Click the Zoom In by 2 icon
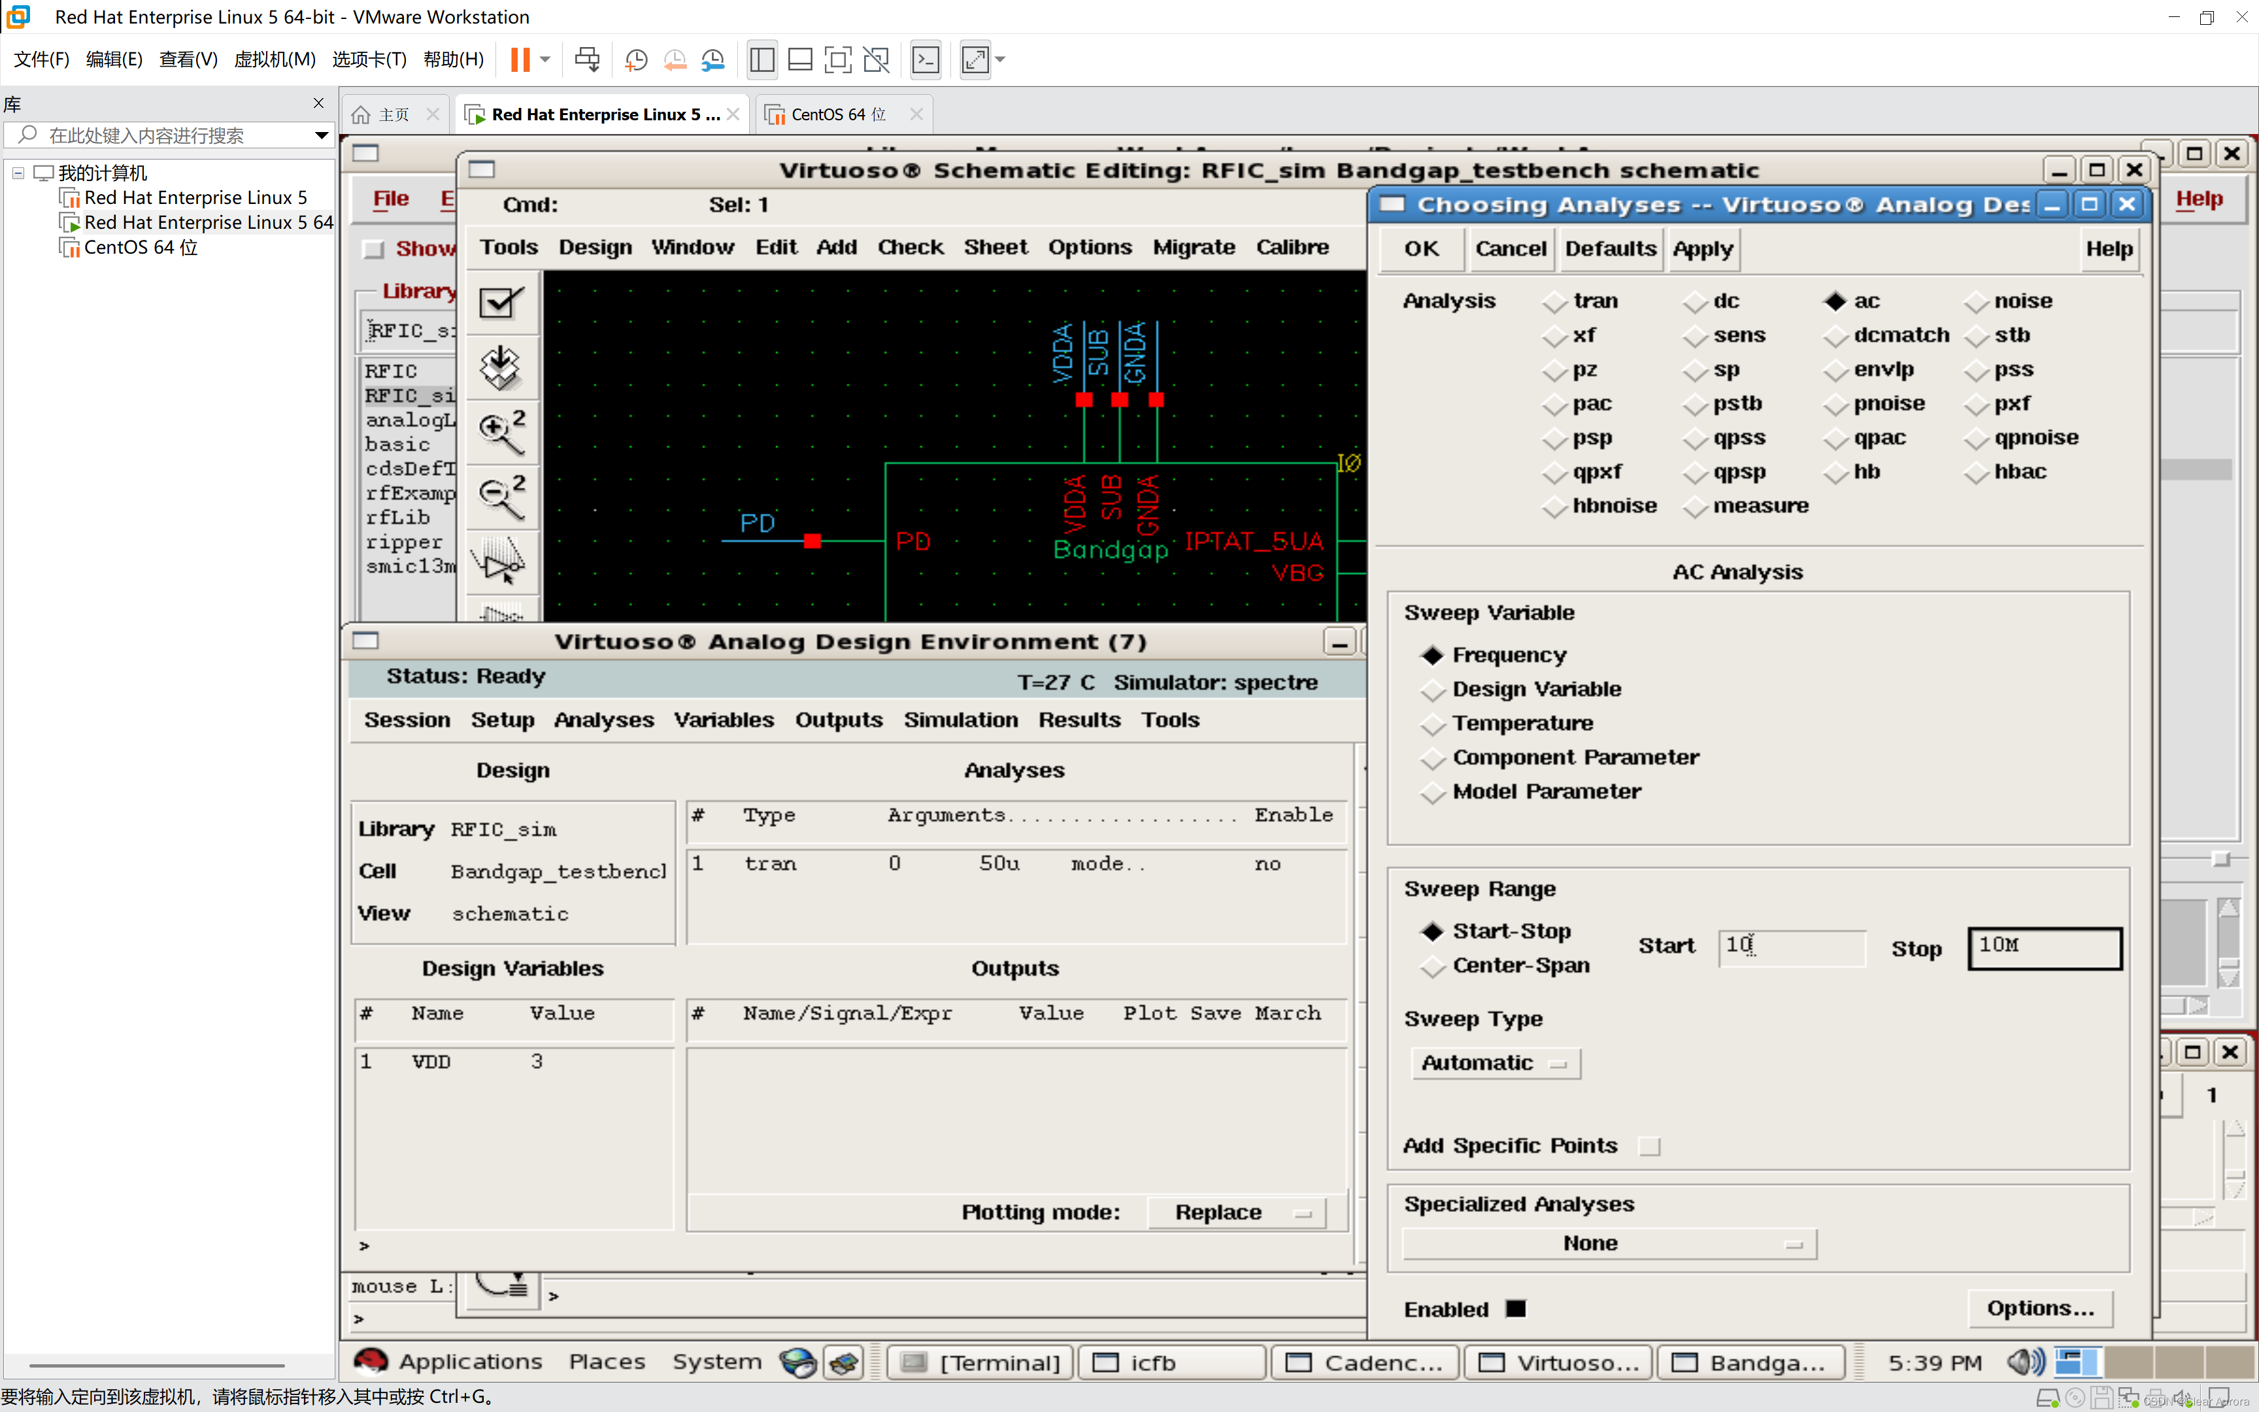 501,431
